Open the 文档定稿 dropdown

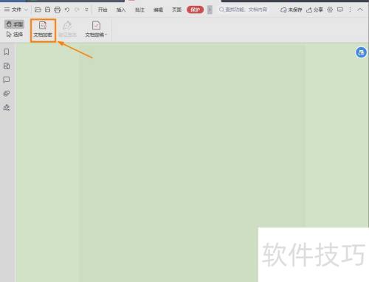click(x=96, y=29)
